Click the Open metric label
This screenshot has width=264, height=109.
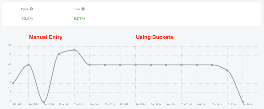25,9
